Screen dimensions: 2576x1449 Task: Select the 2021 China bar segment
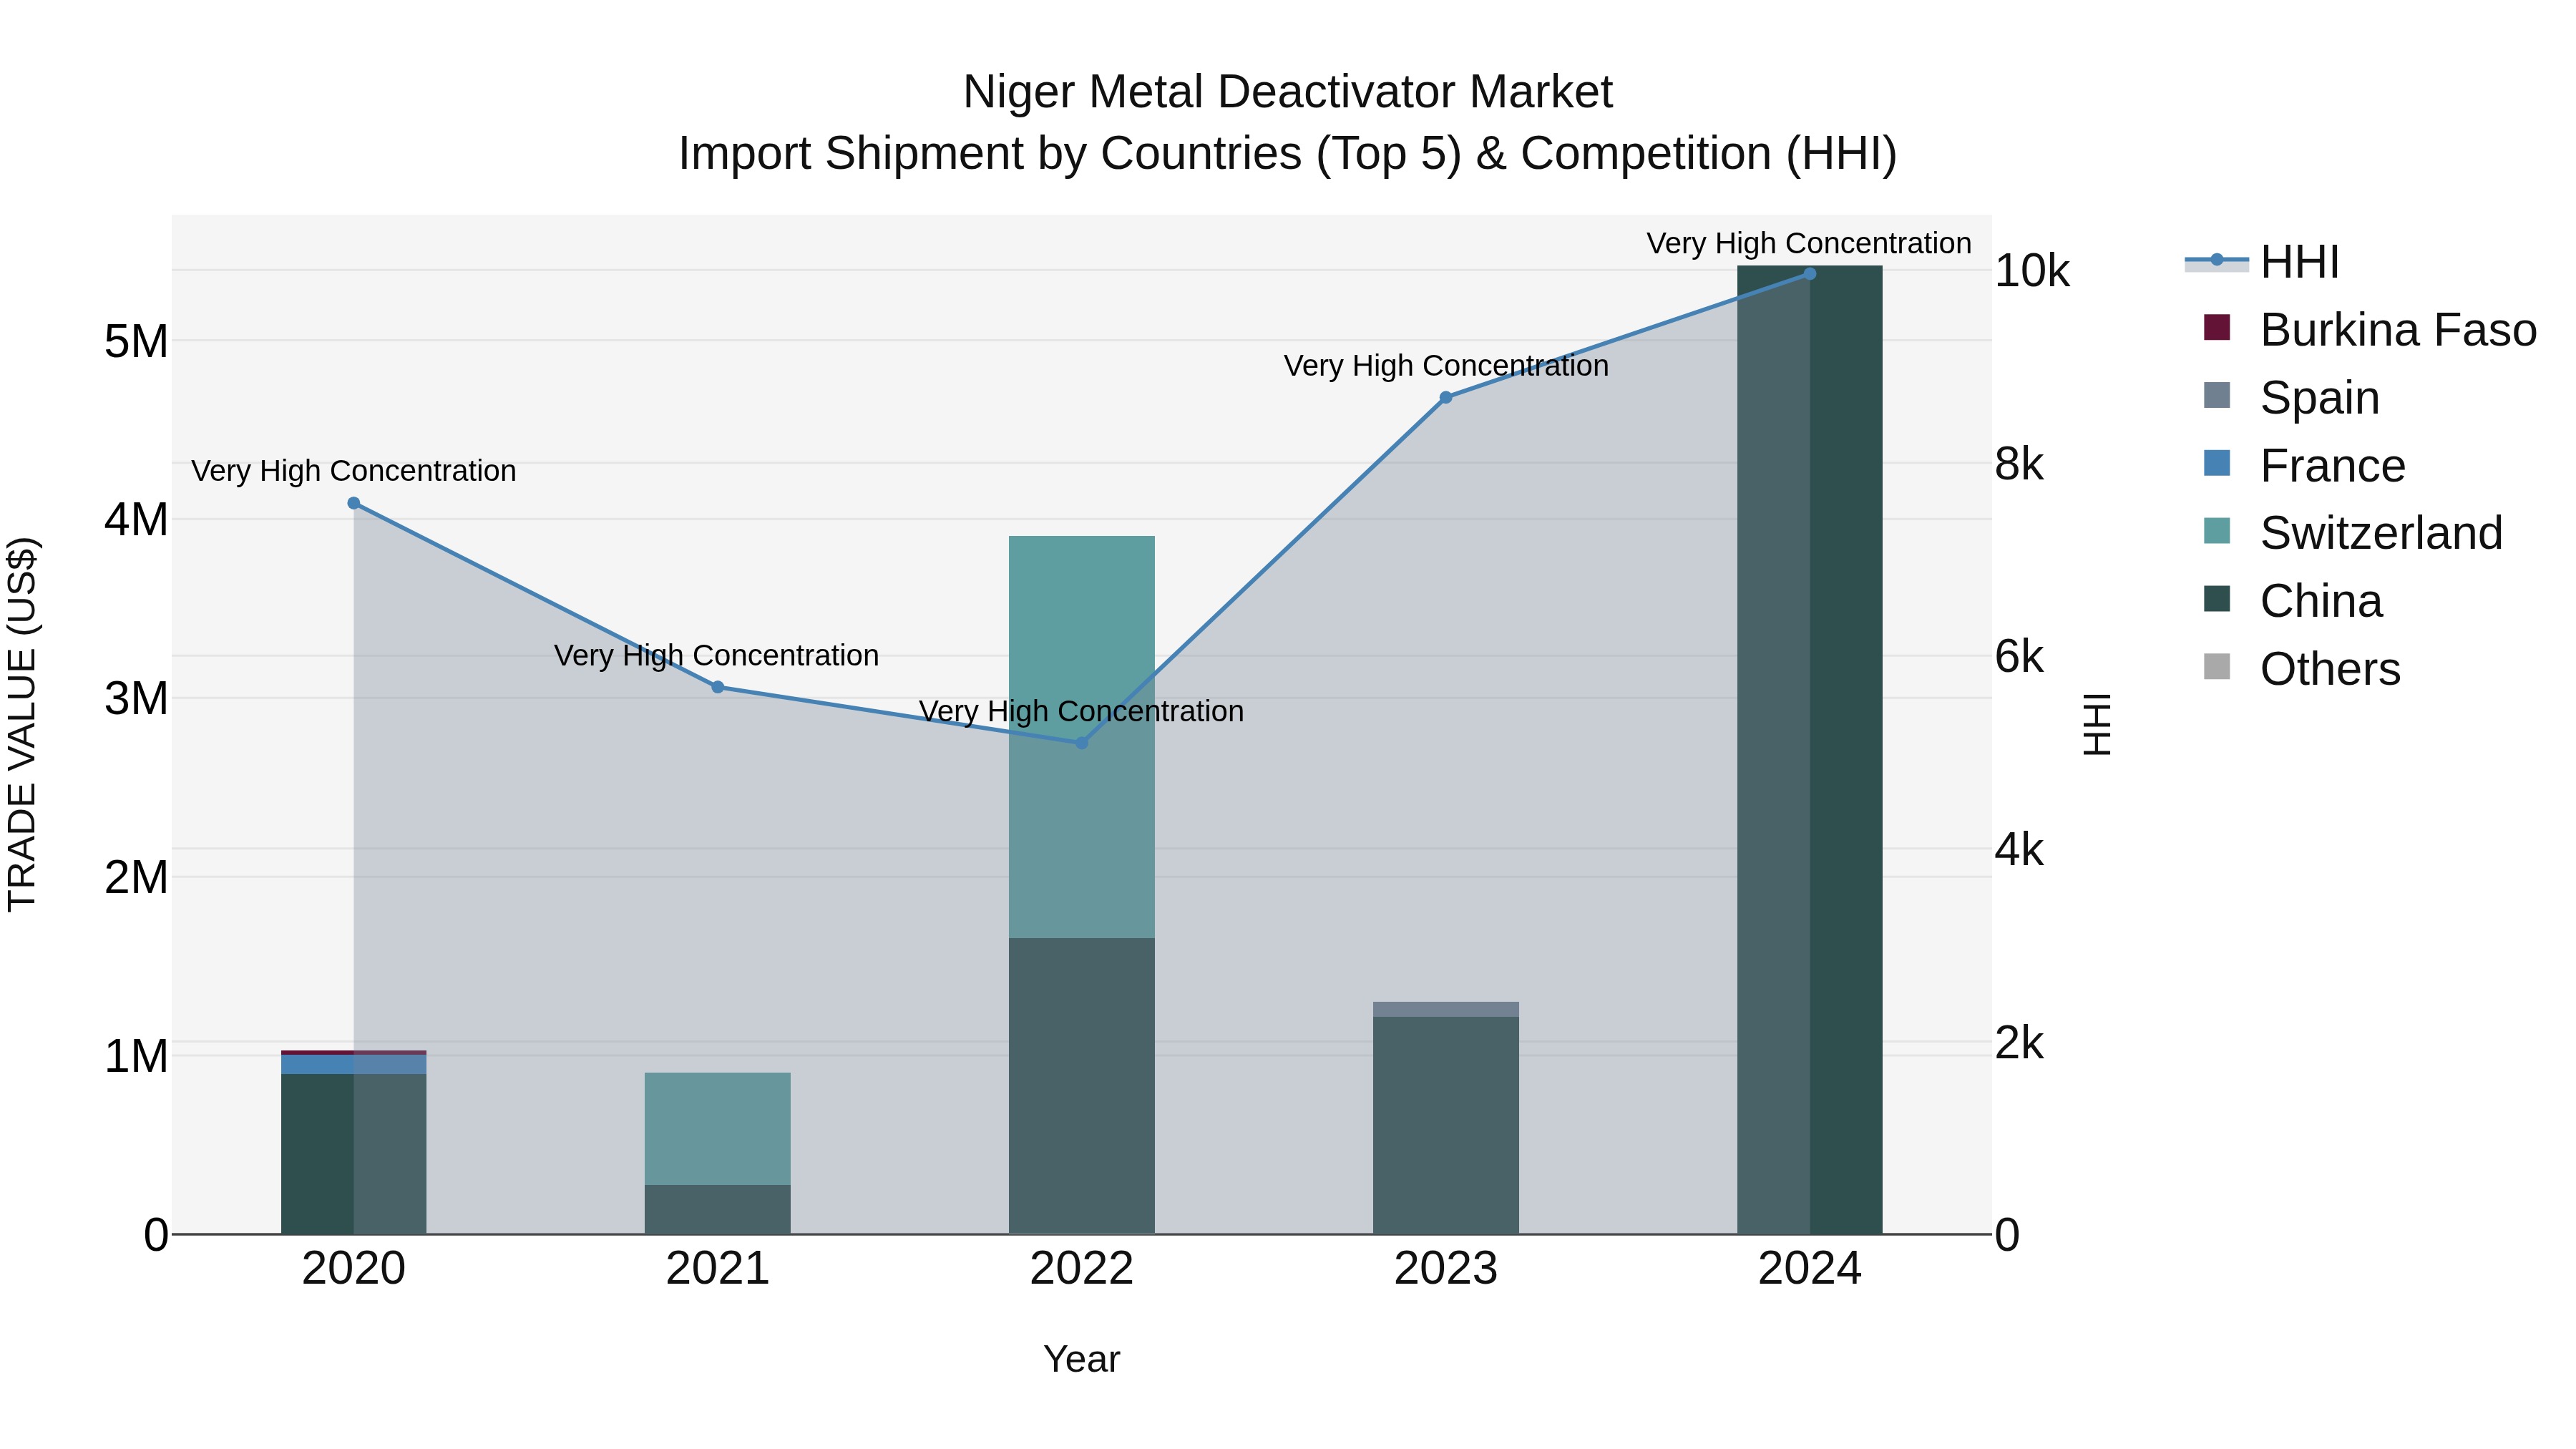click(x=718, y=1209)
